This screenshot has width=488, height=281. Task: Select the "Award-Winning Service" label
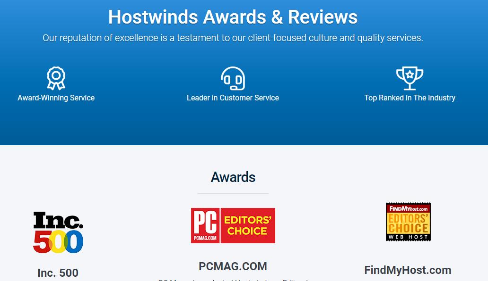click(x=56, y=98)
